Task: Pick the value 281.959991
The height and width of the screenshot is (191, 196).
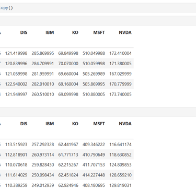Action: pos(43,74)
